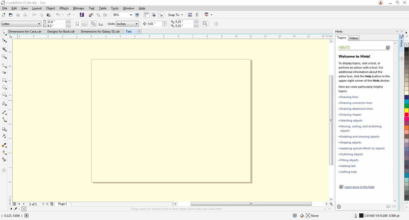Click the Search Content icon
This screenshot has height=220, width=409.
(x=82, y=15)
